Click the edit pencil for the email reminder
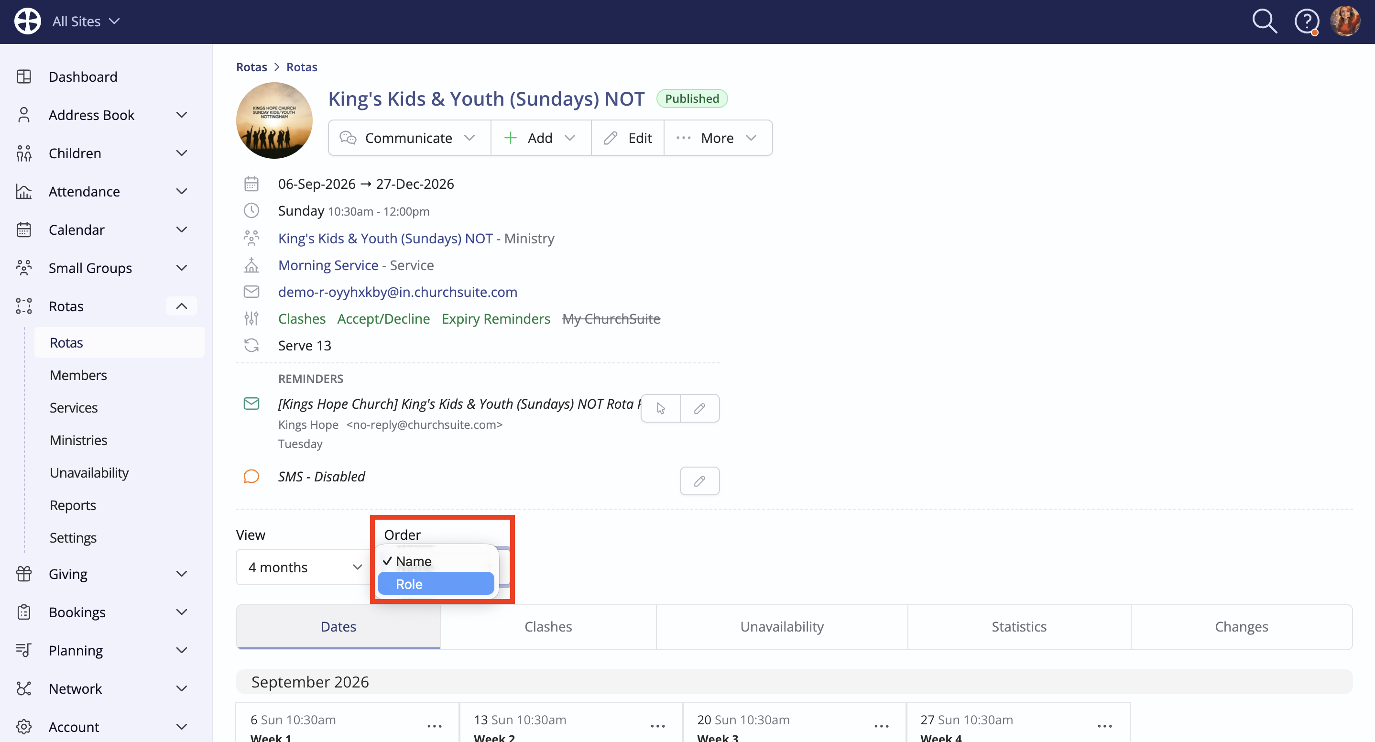 [699, 408]
